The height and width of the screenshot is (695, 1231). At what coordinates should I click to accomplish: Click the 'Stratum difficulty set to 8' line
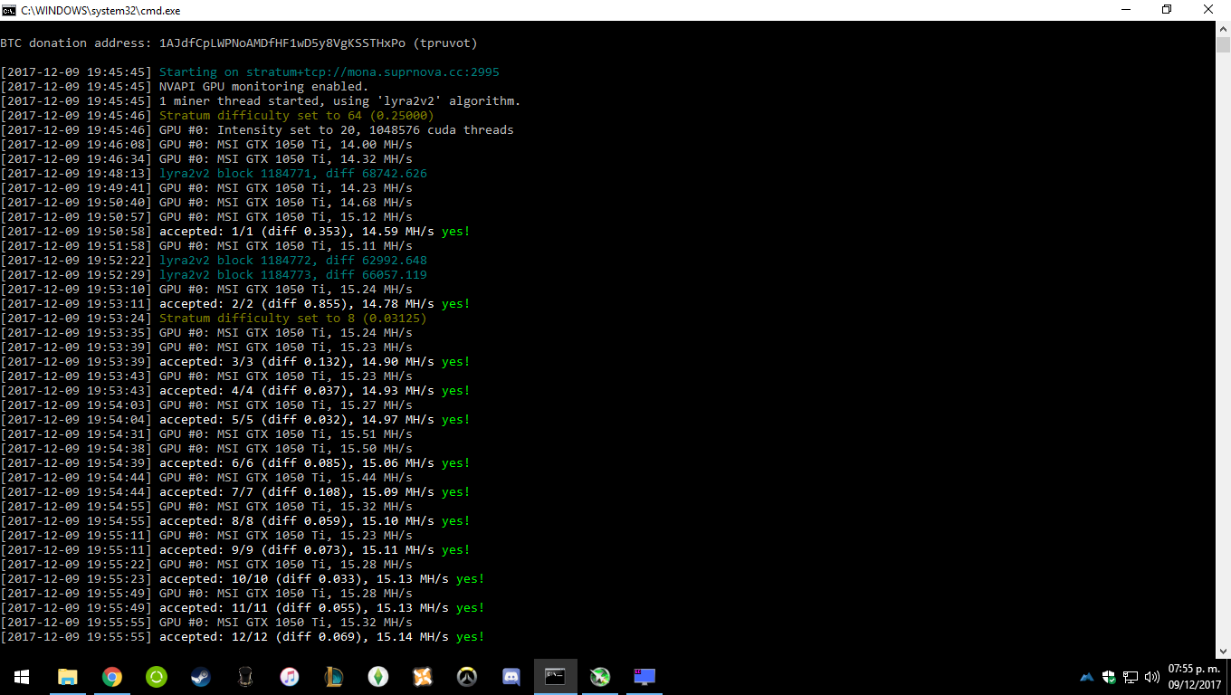214,319
